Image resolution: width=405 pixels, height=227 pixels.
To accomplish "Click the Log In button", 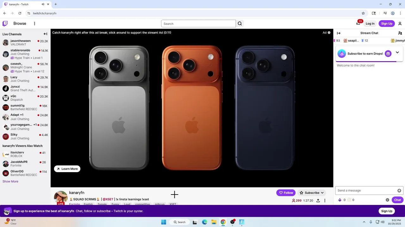I will [x=370, y=24].
